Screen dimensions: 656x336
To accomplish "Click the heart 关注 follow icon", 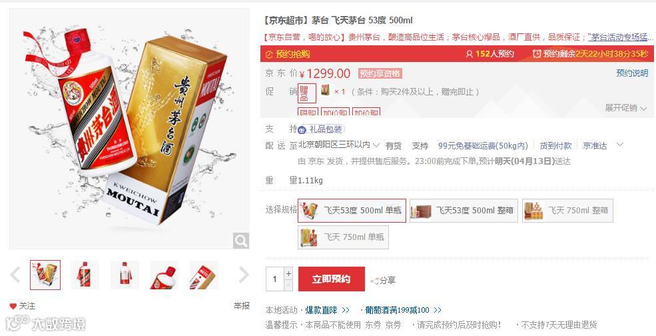I will pyautogui.click(x=13, y=306).
